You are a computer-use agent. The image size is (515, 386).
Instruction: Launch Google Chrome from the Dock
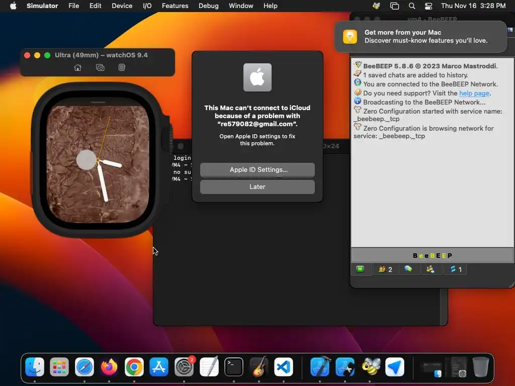tap(134, 366)
